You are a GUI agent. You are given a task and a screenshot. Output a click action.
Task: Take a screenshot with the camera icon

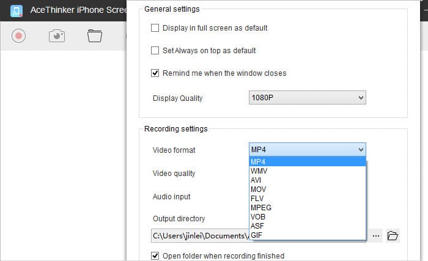pyautogui.click(x=57, y=36)
